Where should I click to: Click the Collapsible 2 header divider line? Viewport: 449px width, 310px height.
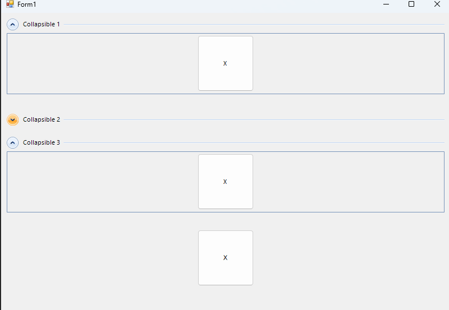(253, 120)
